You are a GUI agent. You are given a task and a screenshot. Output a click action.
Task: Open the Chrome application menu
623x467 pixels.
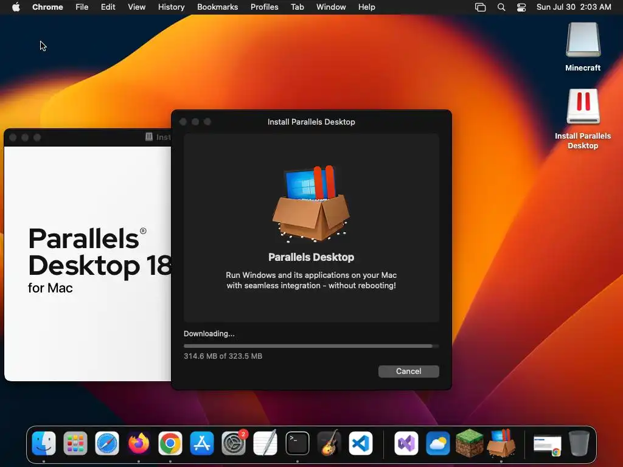click(47, 7)
